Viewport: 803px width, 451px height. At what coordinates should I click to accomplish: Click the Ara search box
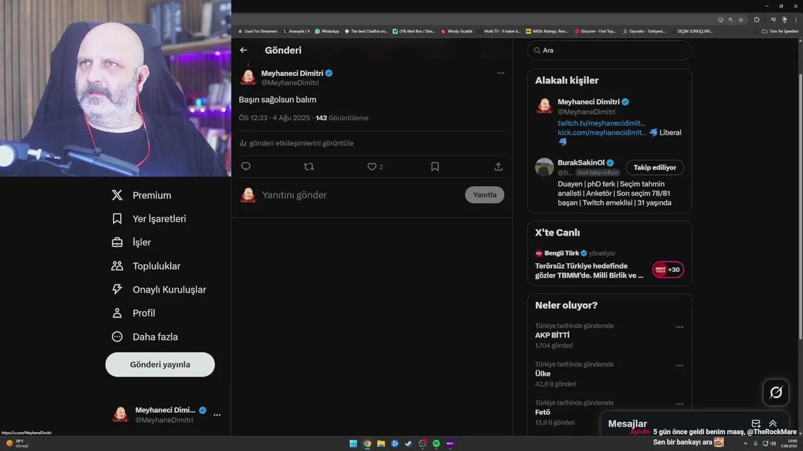(x=609, y=50)
